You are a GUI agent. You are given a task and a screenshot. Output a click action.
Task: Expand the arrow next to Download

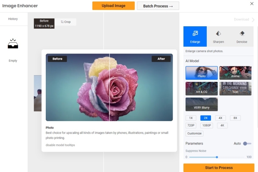coord(253,20)
